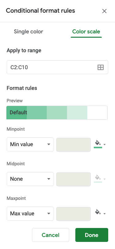
Task: Select the Color scale tab
Action: 86,32
